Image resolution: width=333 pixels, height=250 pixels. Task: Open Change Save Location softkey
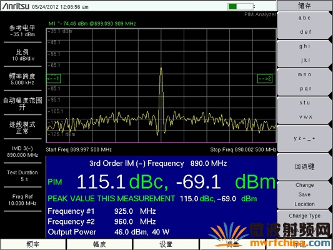tap(304, 194)
